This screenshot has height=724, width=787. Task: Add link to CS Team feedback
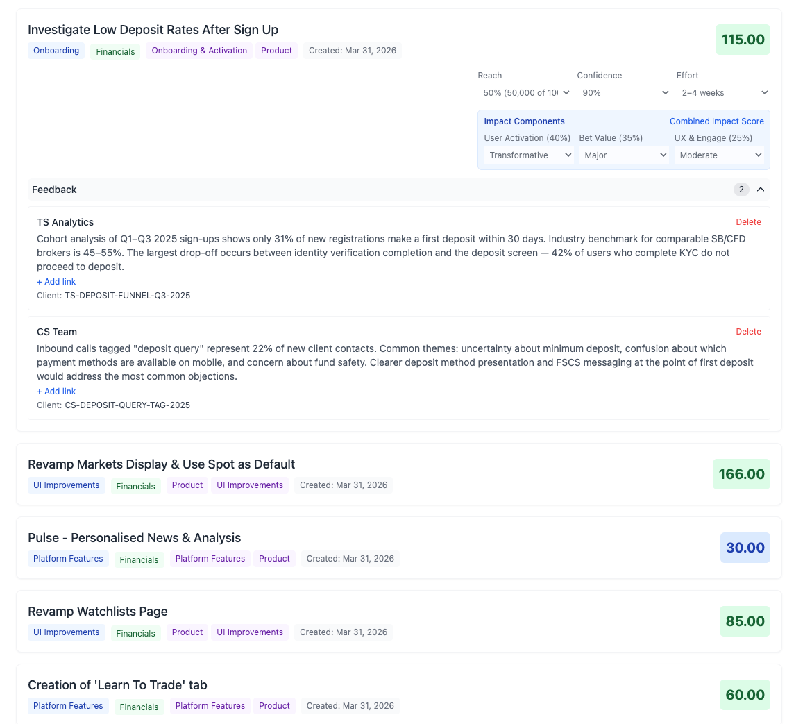(56, 392)
